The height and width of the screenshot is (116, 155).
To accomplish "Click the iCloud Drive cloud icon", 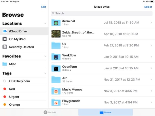I will [x=5, y=31].
